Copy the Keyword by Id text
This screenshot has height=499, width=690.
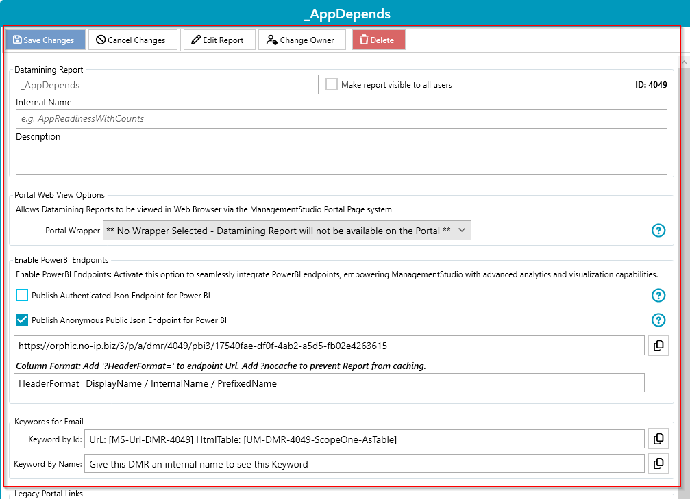click(658, 439)
